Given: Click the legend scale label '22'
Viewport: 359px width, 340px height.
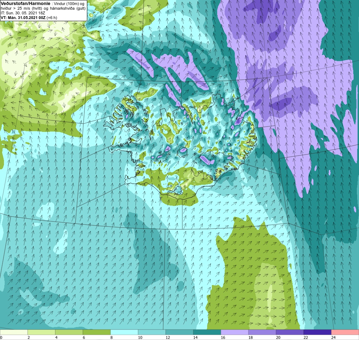Looking at the screenshot, I should point(306,337).
